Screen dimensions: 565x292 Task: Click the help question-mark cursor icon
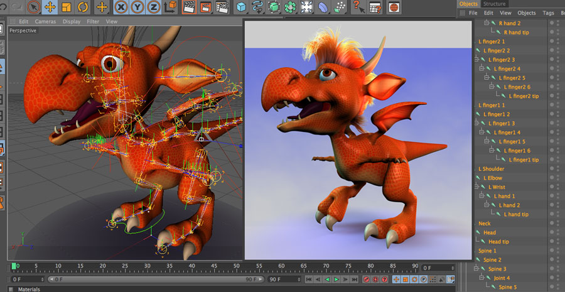pos(358,8)
